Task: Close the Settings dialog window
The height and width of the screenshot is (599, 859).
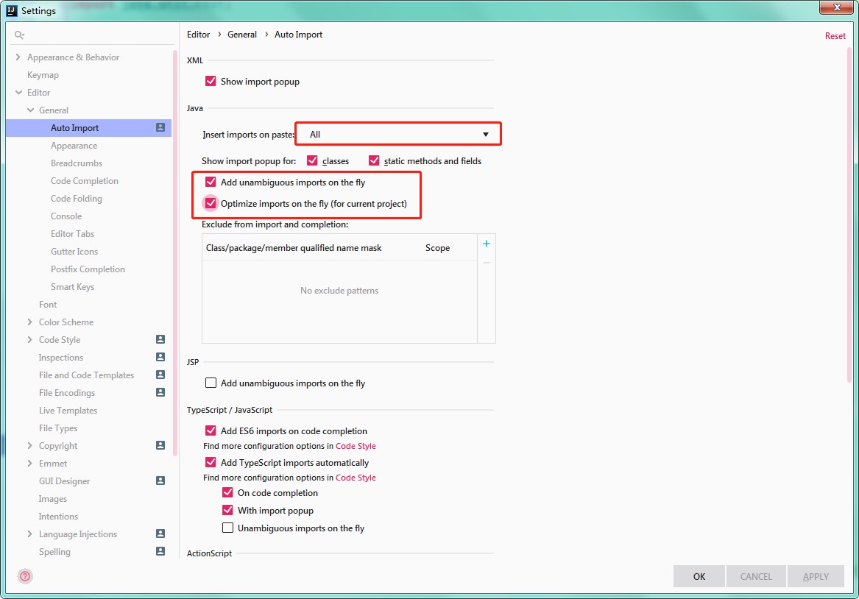Action: click(837, 7)
